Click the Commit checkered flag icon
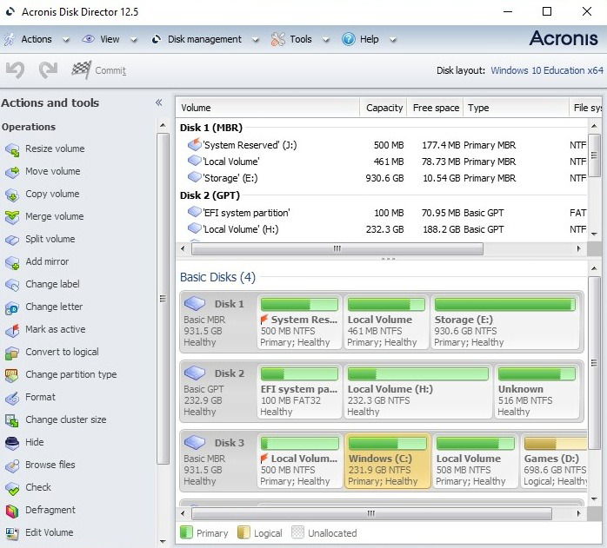 pos(81,70)
